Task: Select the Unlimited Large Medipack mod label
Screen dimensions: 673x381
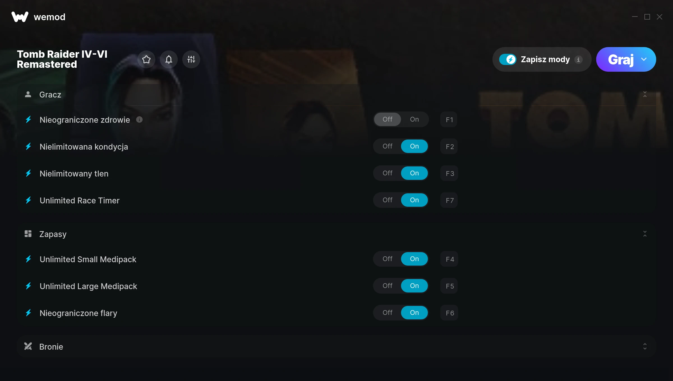Action: click(88, 286)
